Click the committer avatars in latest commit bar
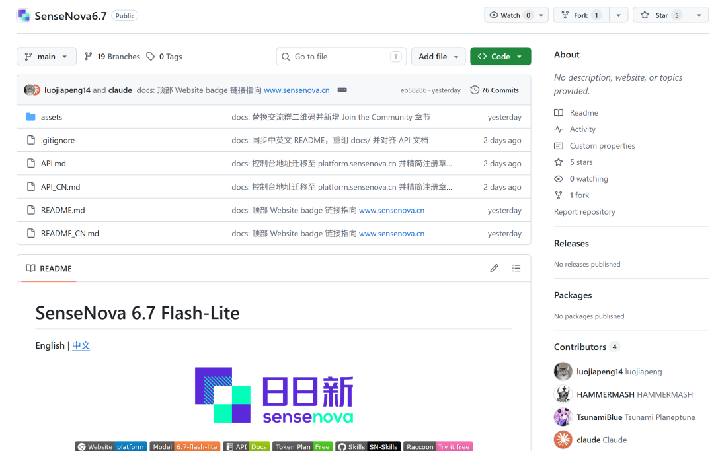714x451 pixels. pyautogui.click(x=32, y=90)
